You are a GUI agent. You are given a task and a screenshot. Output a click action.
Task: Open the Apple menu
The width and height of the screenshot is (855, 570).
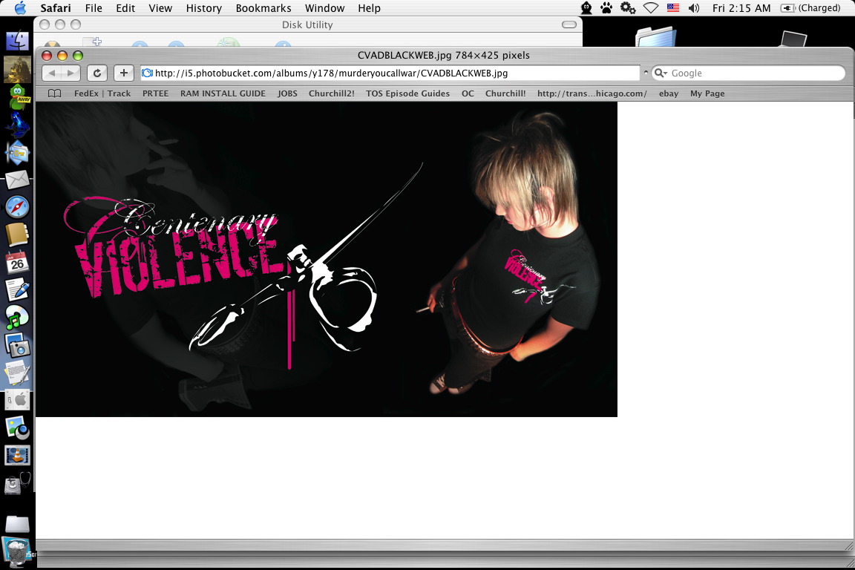[20, 7]
